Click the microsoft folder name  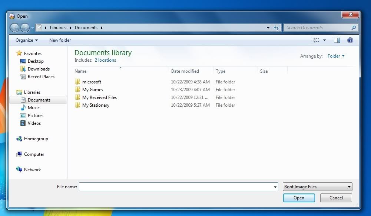[92, 82]
